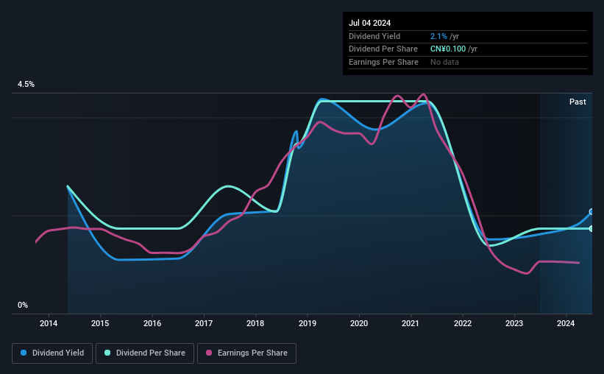Click the '2.1%' dividend yield value

coord(438,36)
